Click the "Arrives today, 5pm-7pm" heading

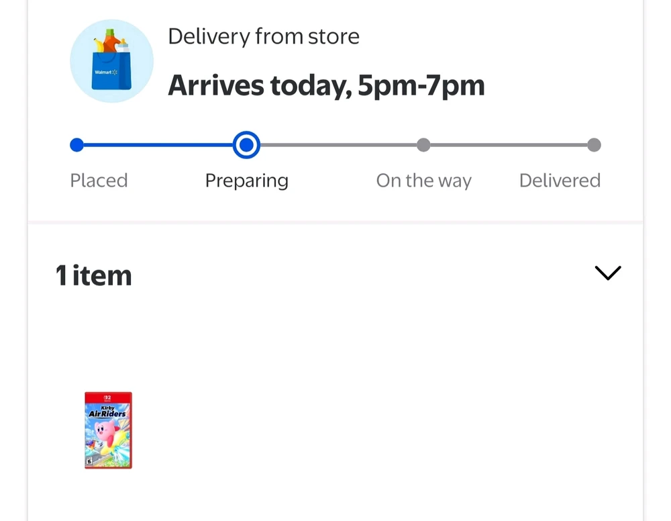pyautogui.click(x=326, y=85)
